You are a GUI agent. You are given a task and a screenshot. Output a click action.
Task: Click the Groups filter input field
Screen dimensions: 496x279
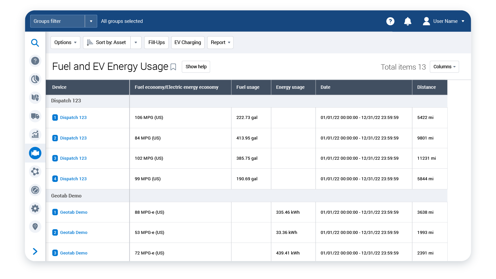point(58,21)
